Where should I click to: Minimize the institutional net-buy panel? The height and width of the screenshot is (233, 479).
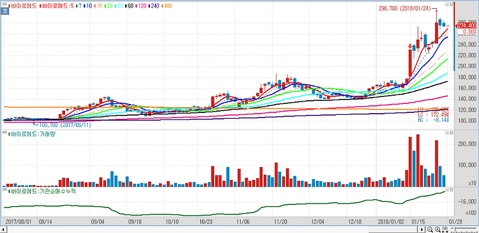click(447, 190)
